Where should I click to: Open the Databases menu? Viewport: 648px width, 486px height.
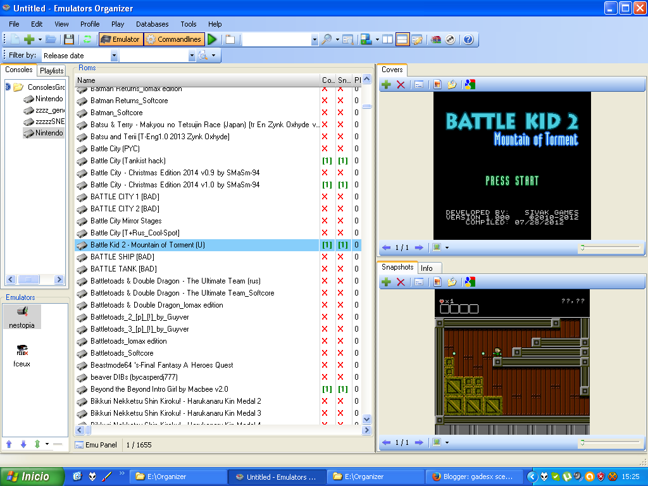point(153,24)
